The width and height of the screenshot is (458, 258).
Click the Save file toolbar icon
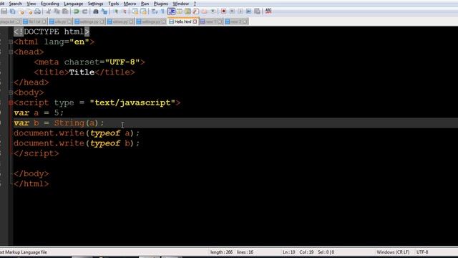pos(4,11)
